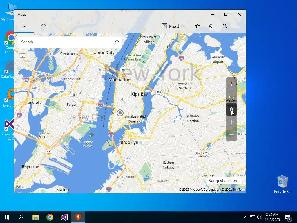The image size is (297, 223).
Task: Click the route 9A shield
Action: click(123, 69)
